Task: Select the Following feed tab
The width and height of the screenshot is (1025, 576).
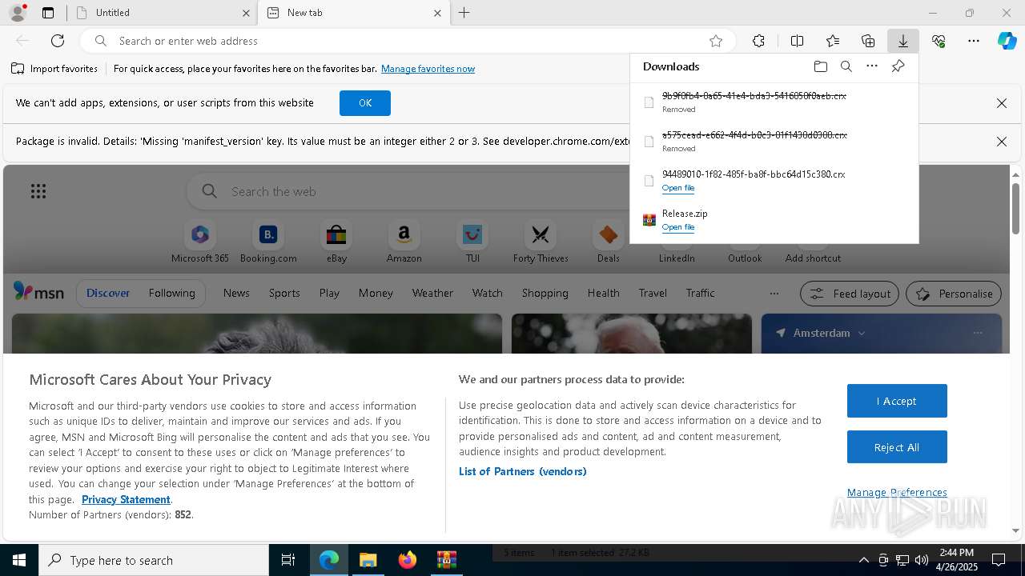Action: (x=171, y=293)
